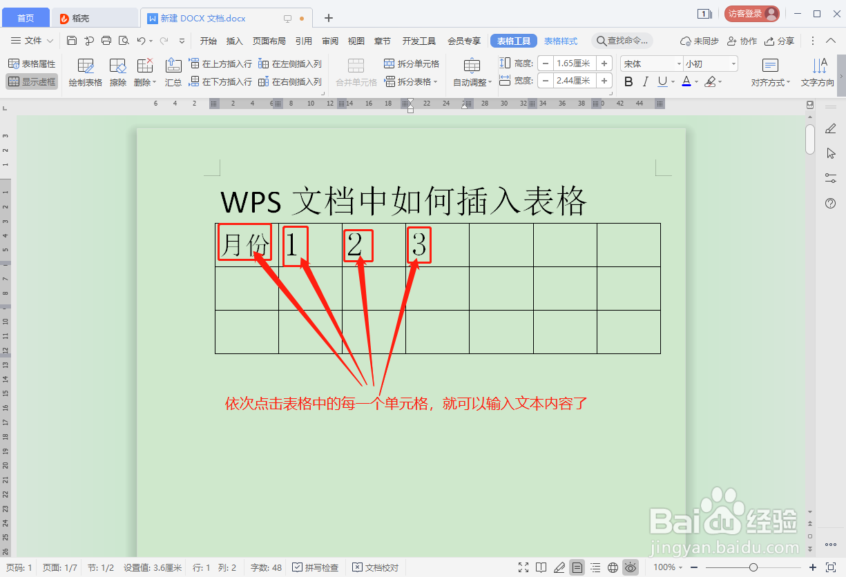Click the 未同步 cloud sync icon
The width and height of the screenshot is (846, 577).
[699, 41]
